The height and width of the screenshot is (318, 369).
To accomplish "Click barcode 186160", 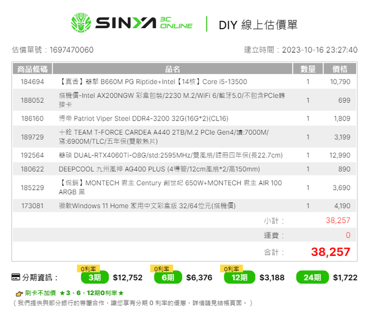I will pos(32,118).
